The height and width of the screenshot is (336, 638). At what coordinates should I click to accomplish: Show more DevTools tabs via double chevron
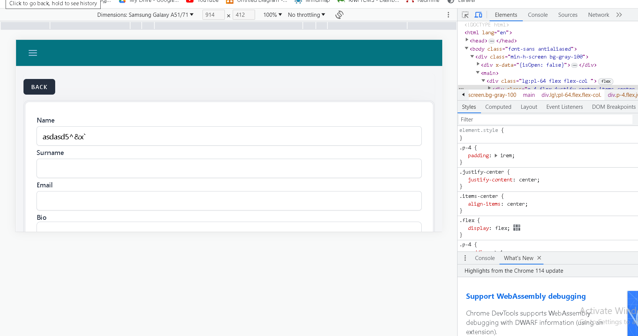619,15
